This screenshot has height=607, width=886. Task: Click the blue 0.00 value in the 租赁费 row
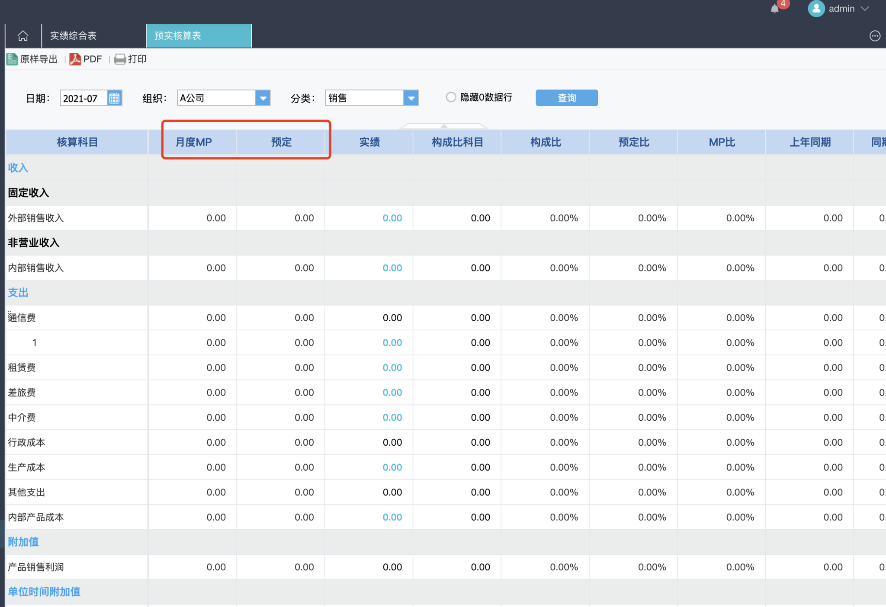pos(392,367)
